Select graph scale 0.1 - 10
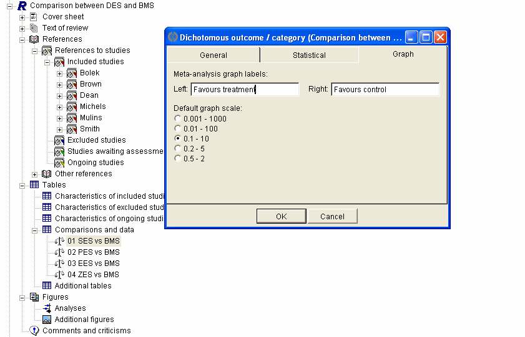 [177, 138]
